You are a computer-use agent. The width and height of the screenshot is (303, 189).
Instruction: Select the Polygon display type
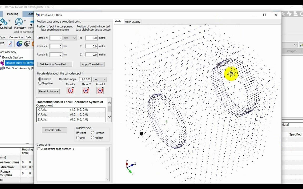[x=93, y=133]
